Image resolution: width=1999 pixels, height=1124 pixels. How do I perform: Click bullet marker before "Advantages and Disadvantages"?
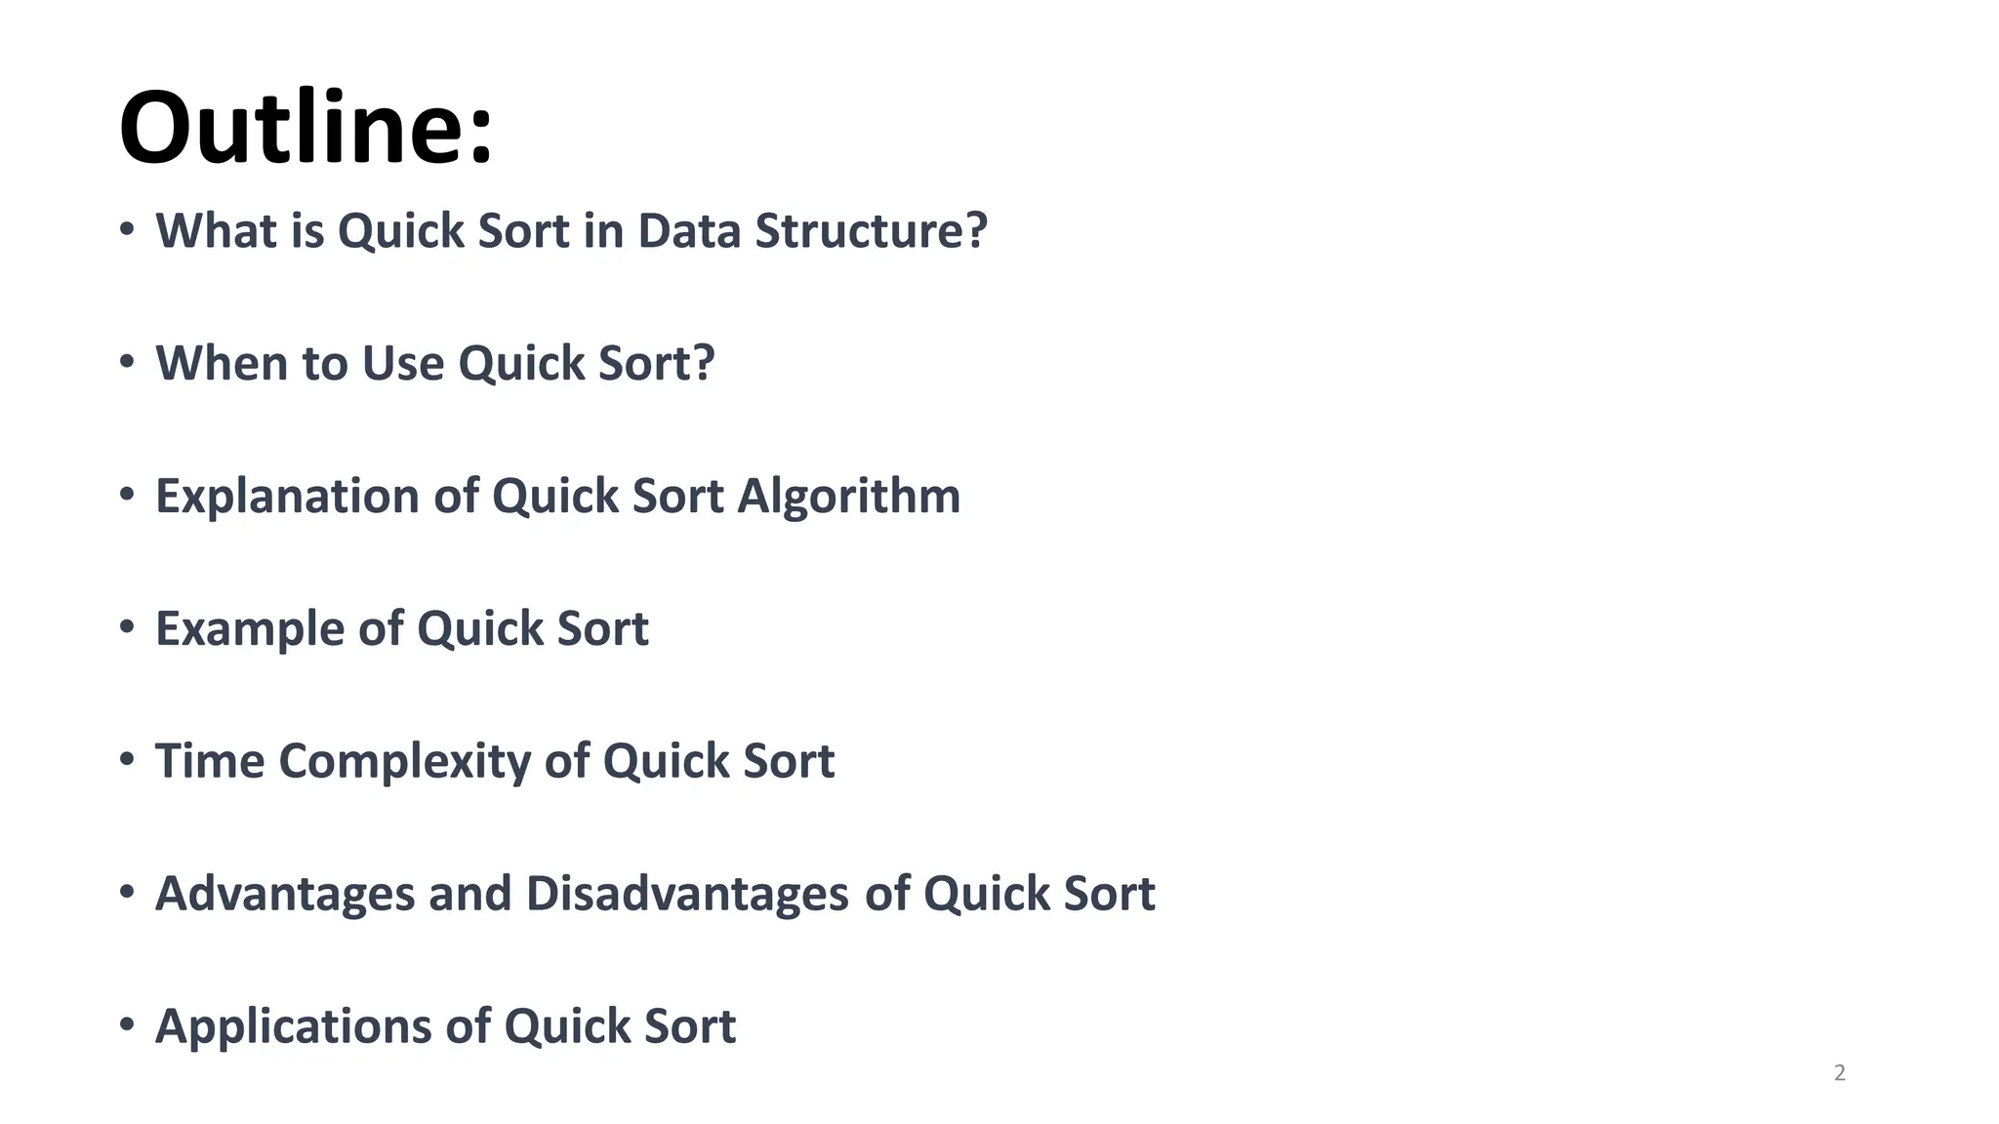pyautogui.click(x=127, y=894)
